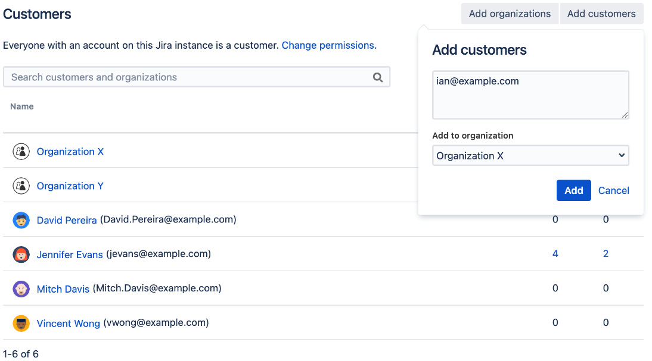Click Mitch Davis's avatar

[21, 288]
